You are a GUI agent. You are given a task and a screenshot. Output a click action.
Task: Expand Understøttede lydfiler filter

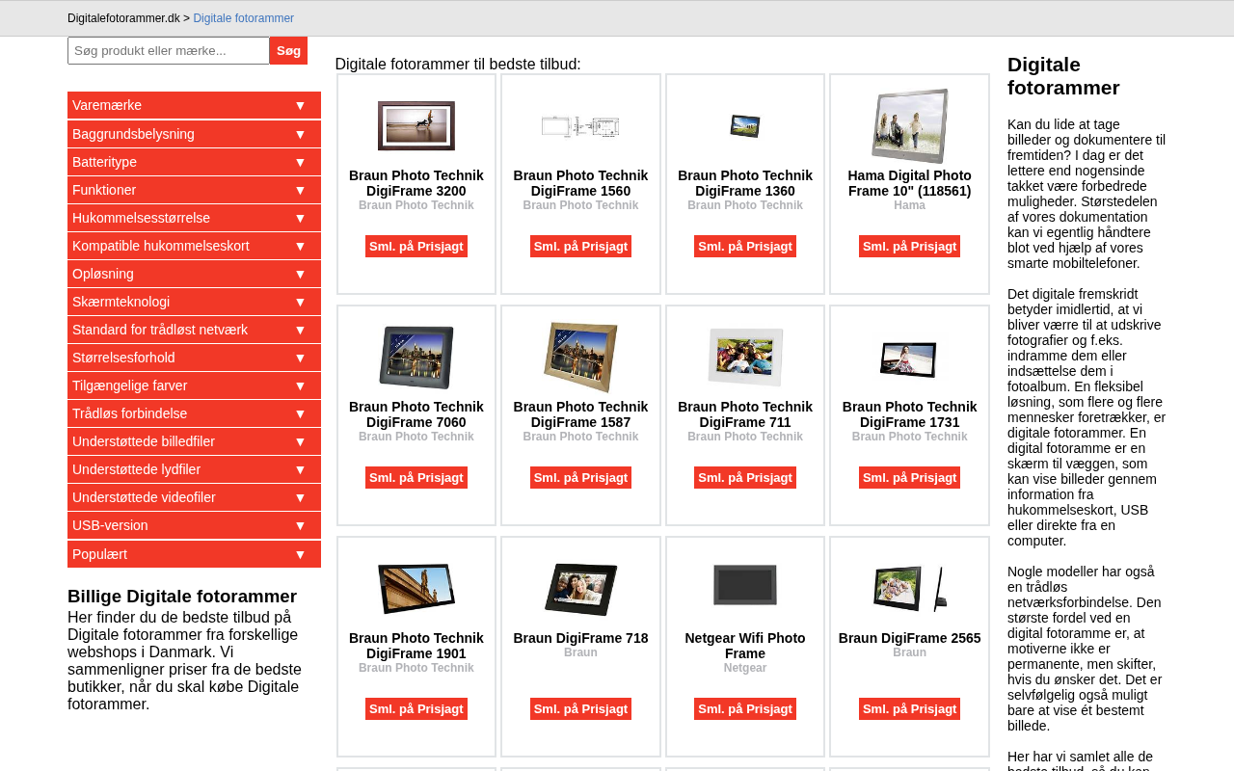tap(194, 469)
